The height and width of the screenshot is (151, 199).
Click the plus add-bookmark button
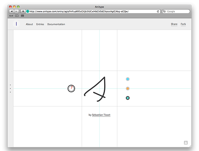[23, 11]
